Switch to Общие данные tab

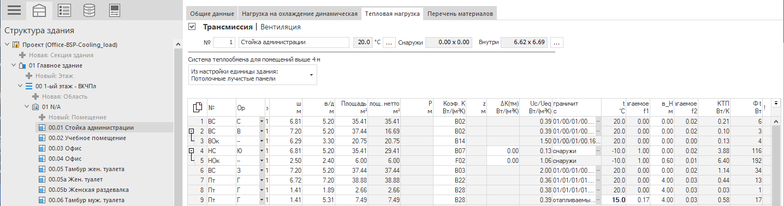(x=212, y=13)
